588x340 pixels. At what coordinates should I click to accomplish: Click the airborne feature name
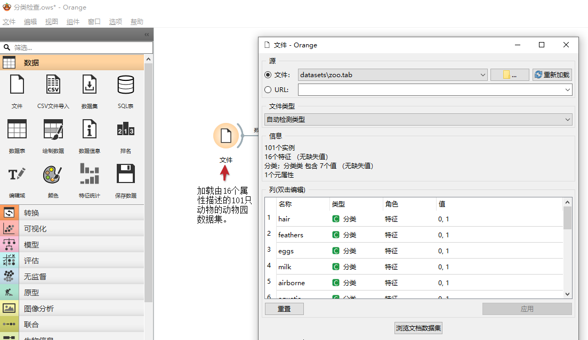pyautogui.click(x=292, y=283)
